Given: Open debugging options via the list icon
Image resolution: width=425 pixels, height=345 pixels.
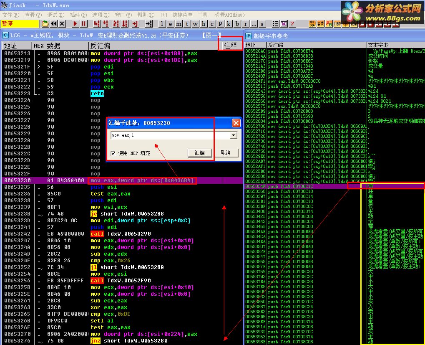Looking at the screenshot, I should 275,24.
